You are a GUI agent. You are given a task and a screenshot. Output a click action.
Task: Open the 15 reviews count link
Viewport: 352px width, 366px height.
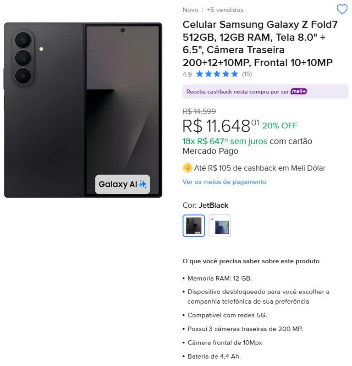pos(247,74)
